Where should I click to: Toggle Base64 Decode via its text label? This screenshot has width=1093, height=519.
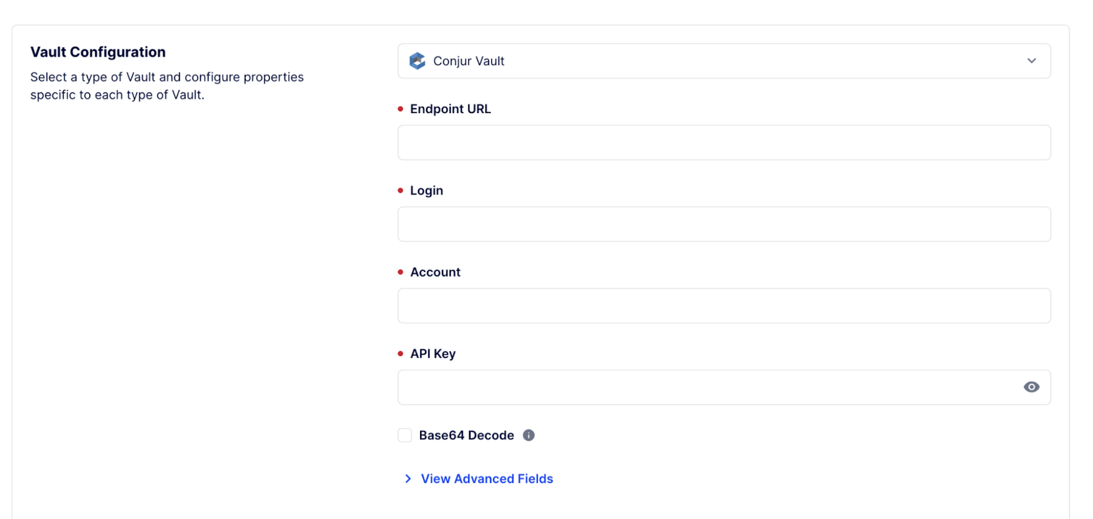coord(466,435)
